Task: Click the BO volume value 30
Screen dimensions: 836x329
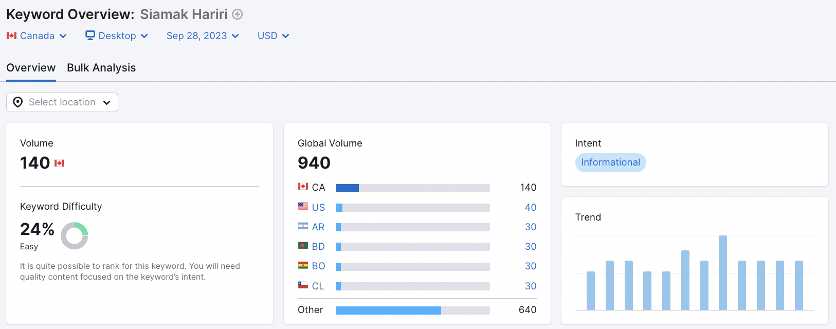Action: (x=531, y=266)
